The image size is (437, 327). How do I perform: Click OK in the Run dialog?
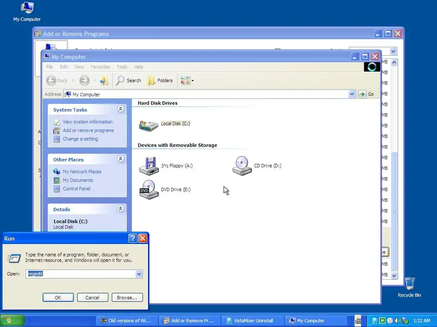point(58,298)
